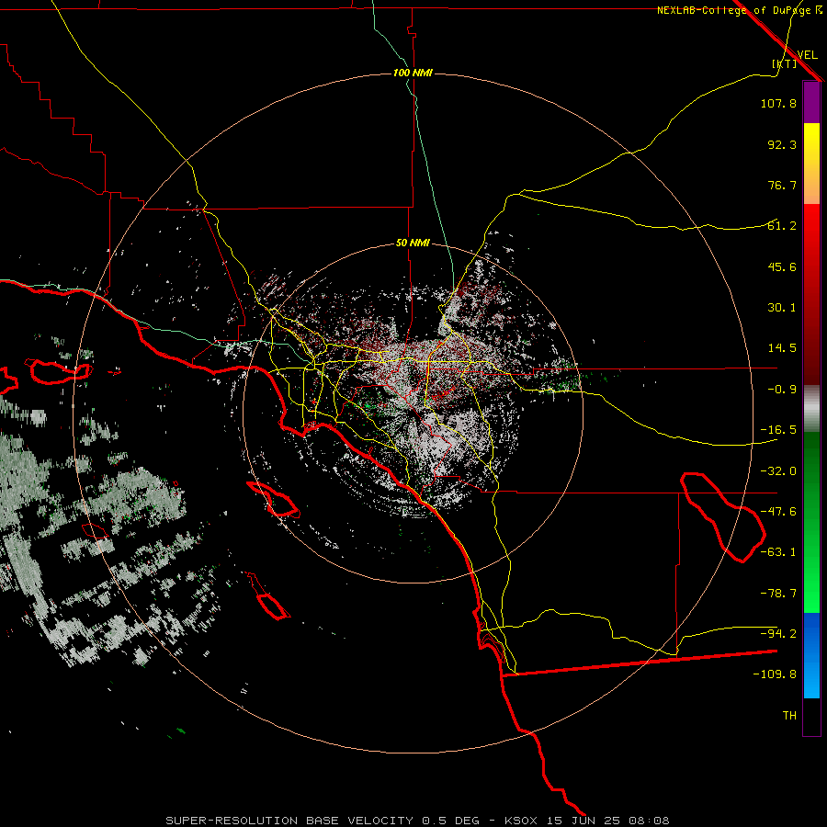Click the 107.8 legend value
The image size is (827, 827).
(778, 103)
